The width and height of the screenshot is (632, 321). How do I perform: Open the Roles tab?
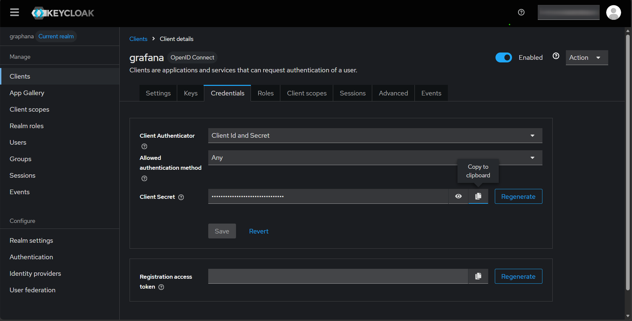tap(266, 93)
